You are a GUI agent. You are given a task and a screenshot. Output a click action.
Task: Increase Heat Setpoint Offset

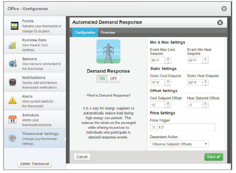click(x=205, y=103)
